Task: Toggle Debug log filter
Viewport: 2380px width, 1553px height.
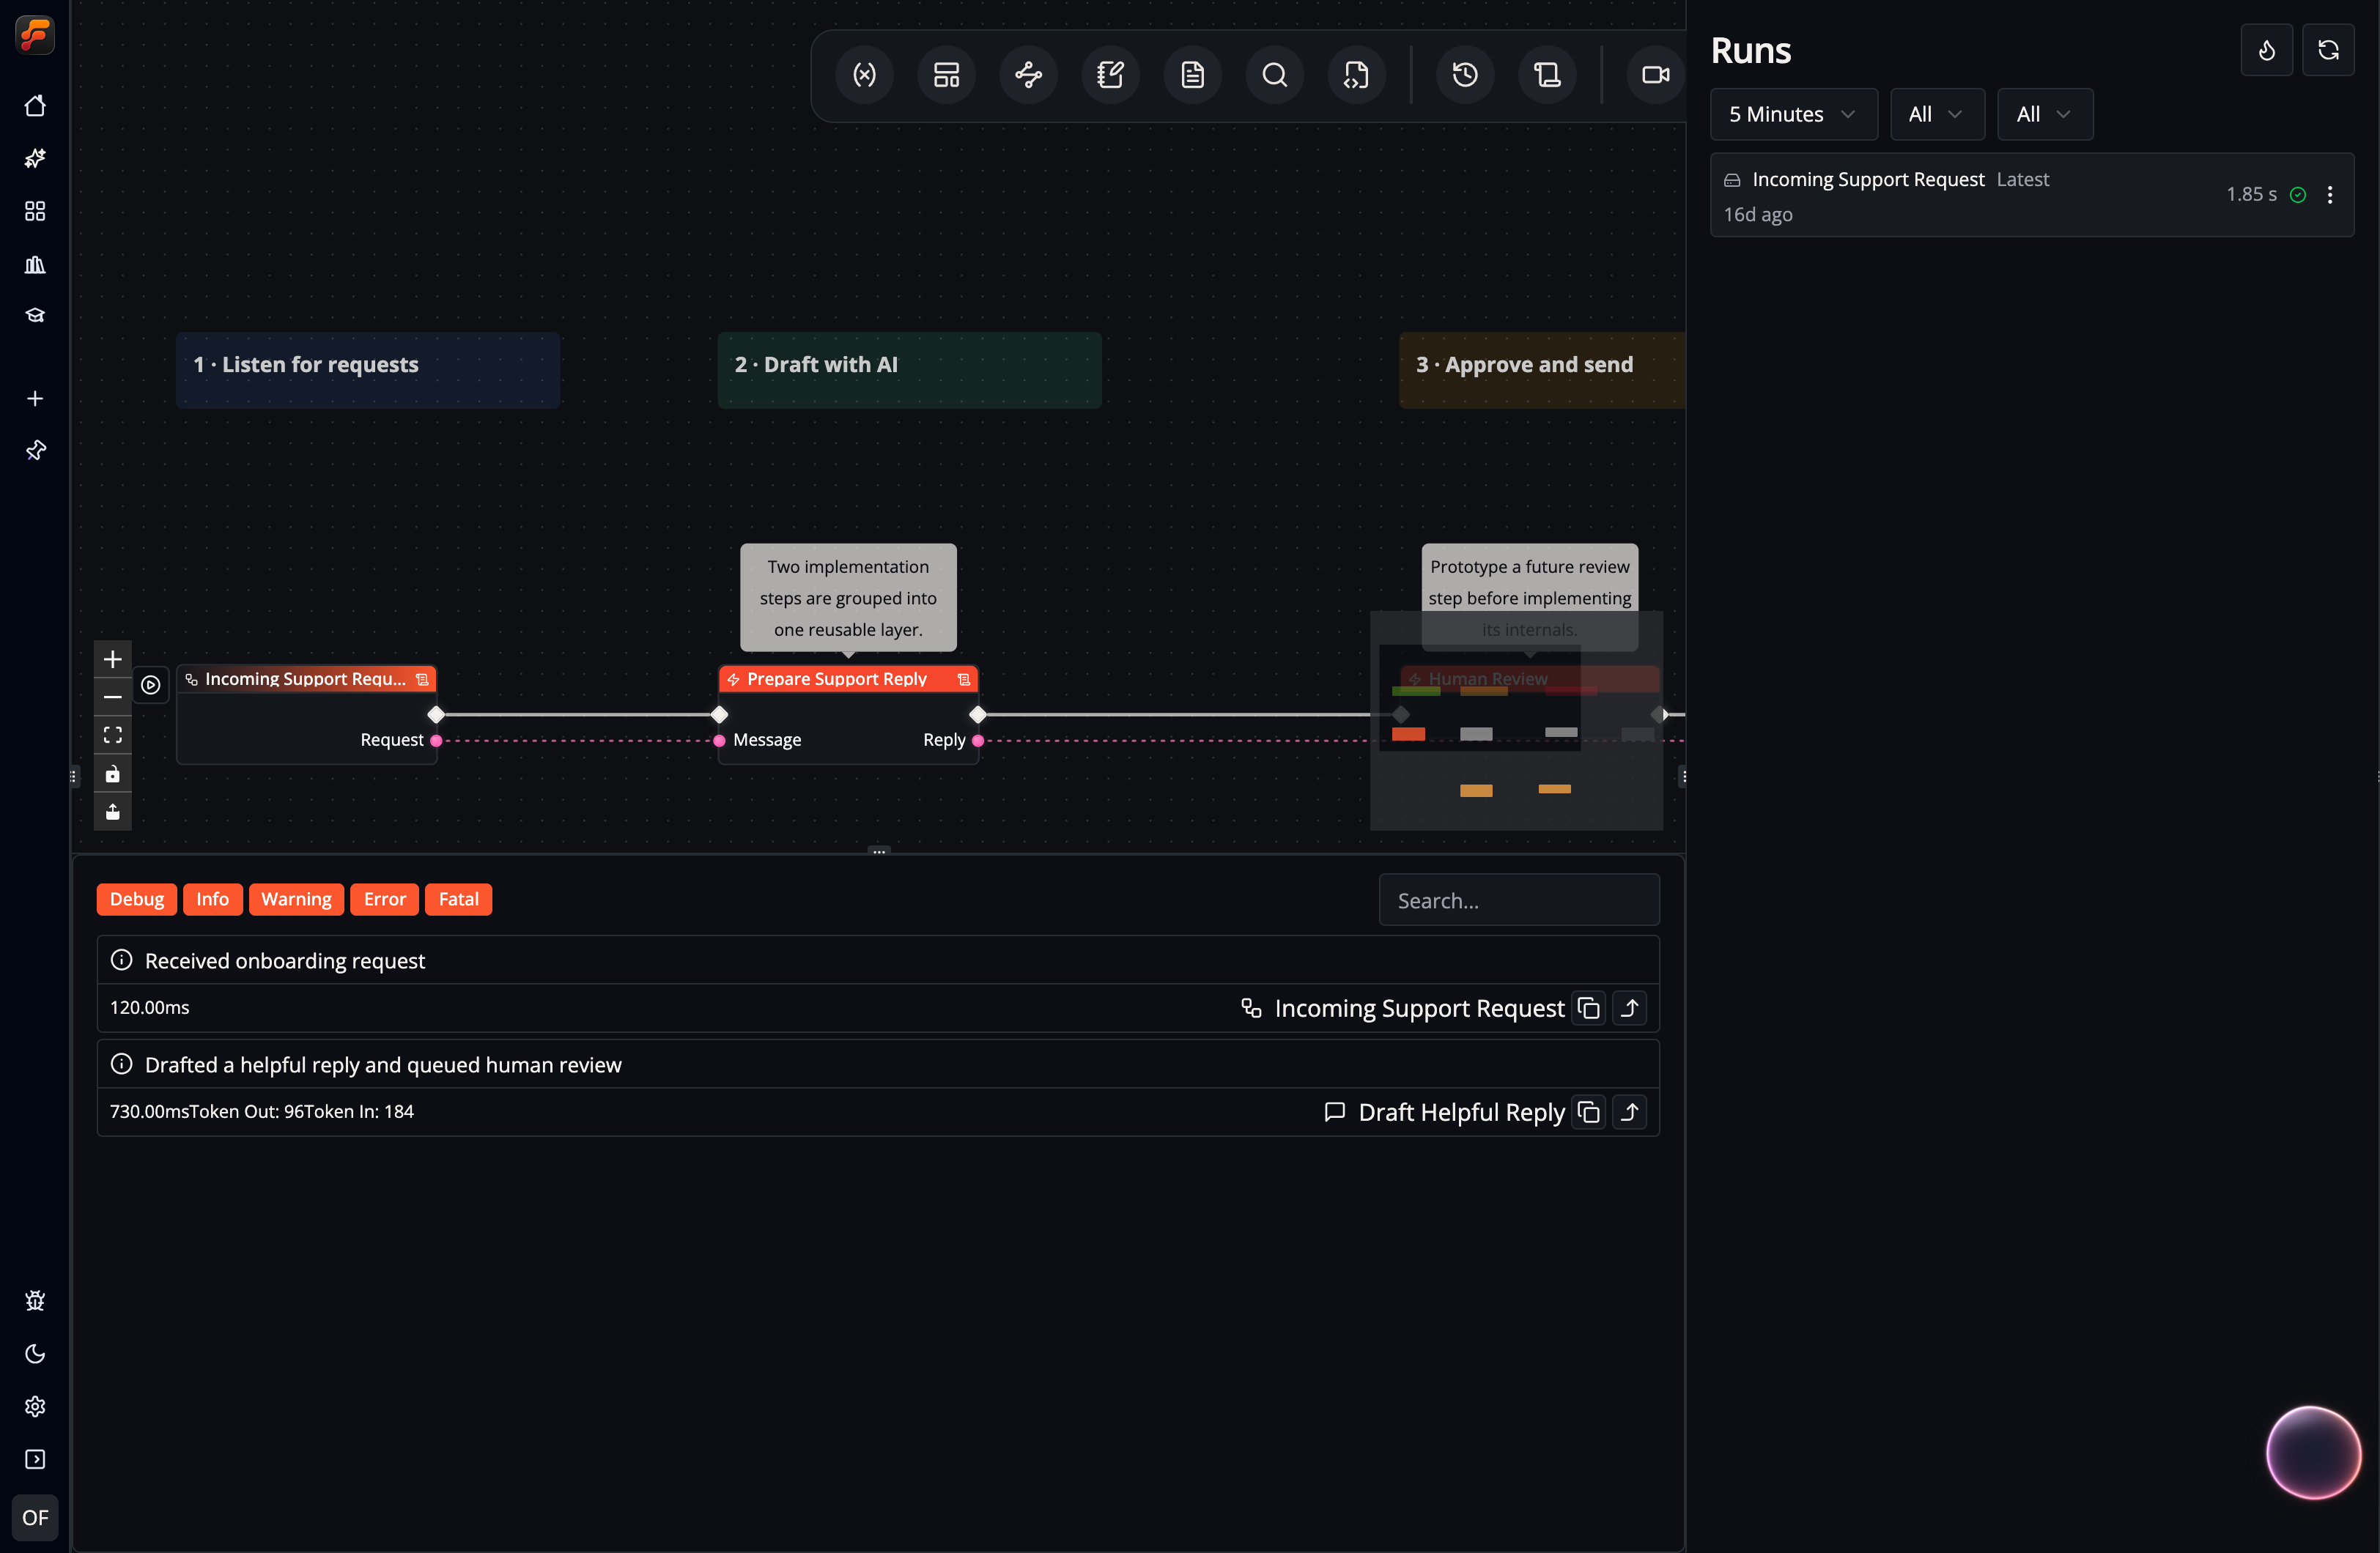Action: pyautogui.click(x=137, y=899)
